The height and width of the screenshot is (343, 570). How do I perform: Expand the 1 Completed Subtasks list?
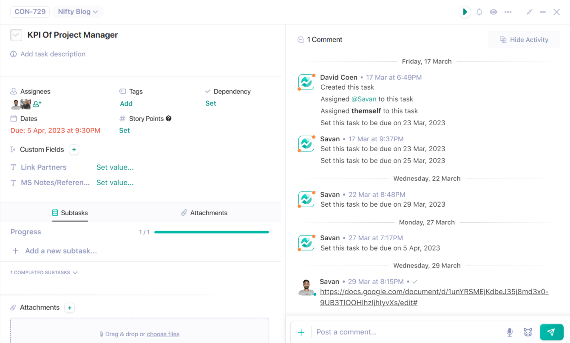pos(44,273)
